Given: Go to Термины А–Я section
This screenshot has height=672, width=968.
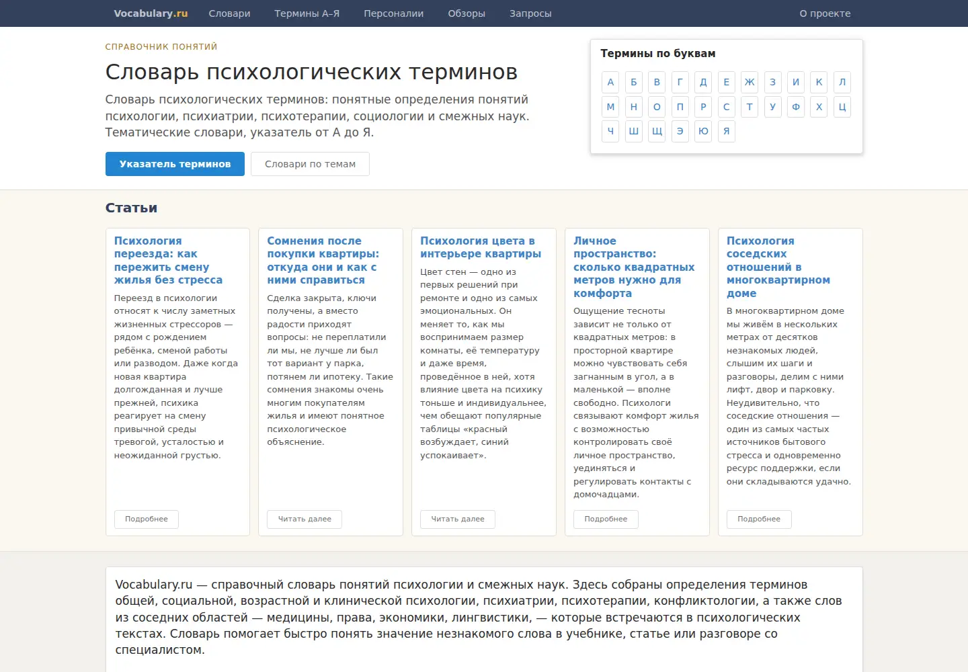Looking at the screenshot, I should coord(307,13).
